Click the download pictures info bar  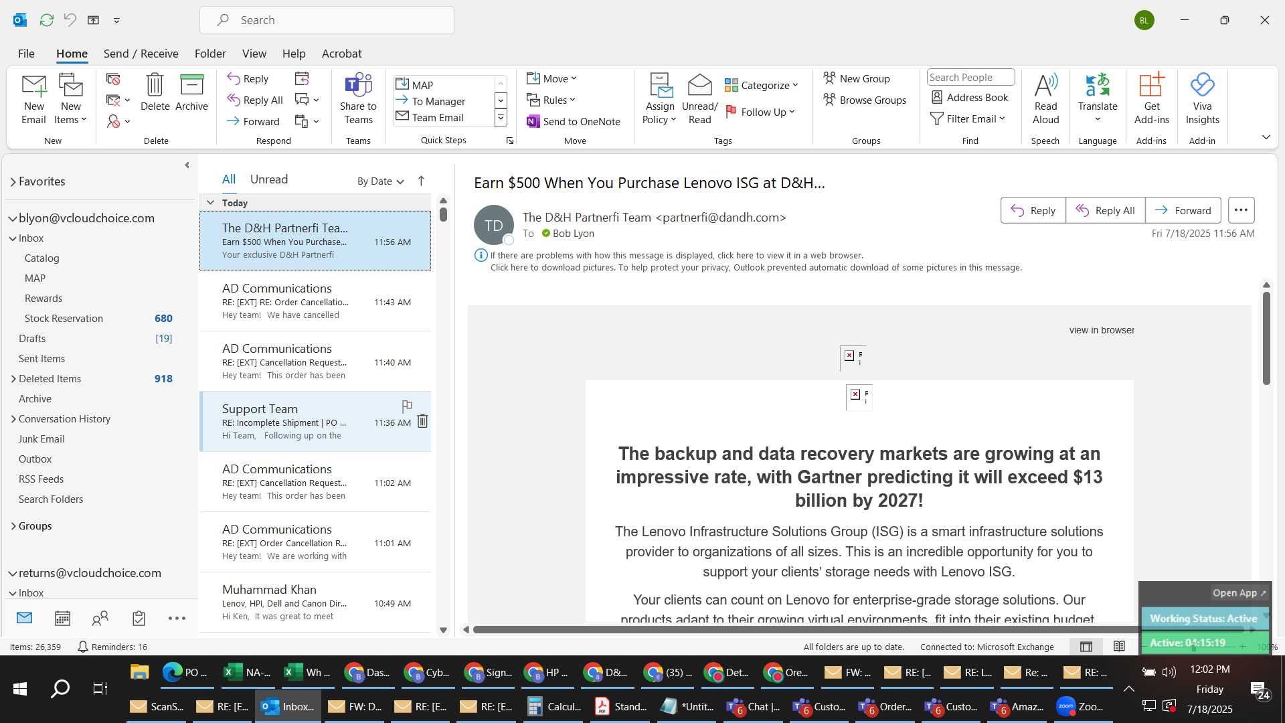pyautogui.click(x=756, y=268)
